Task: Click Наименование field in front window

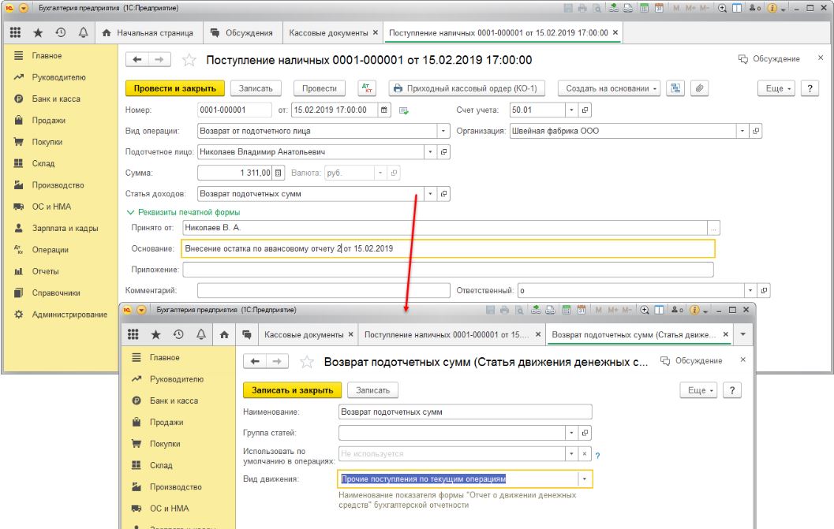Action: (465, 412)
